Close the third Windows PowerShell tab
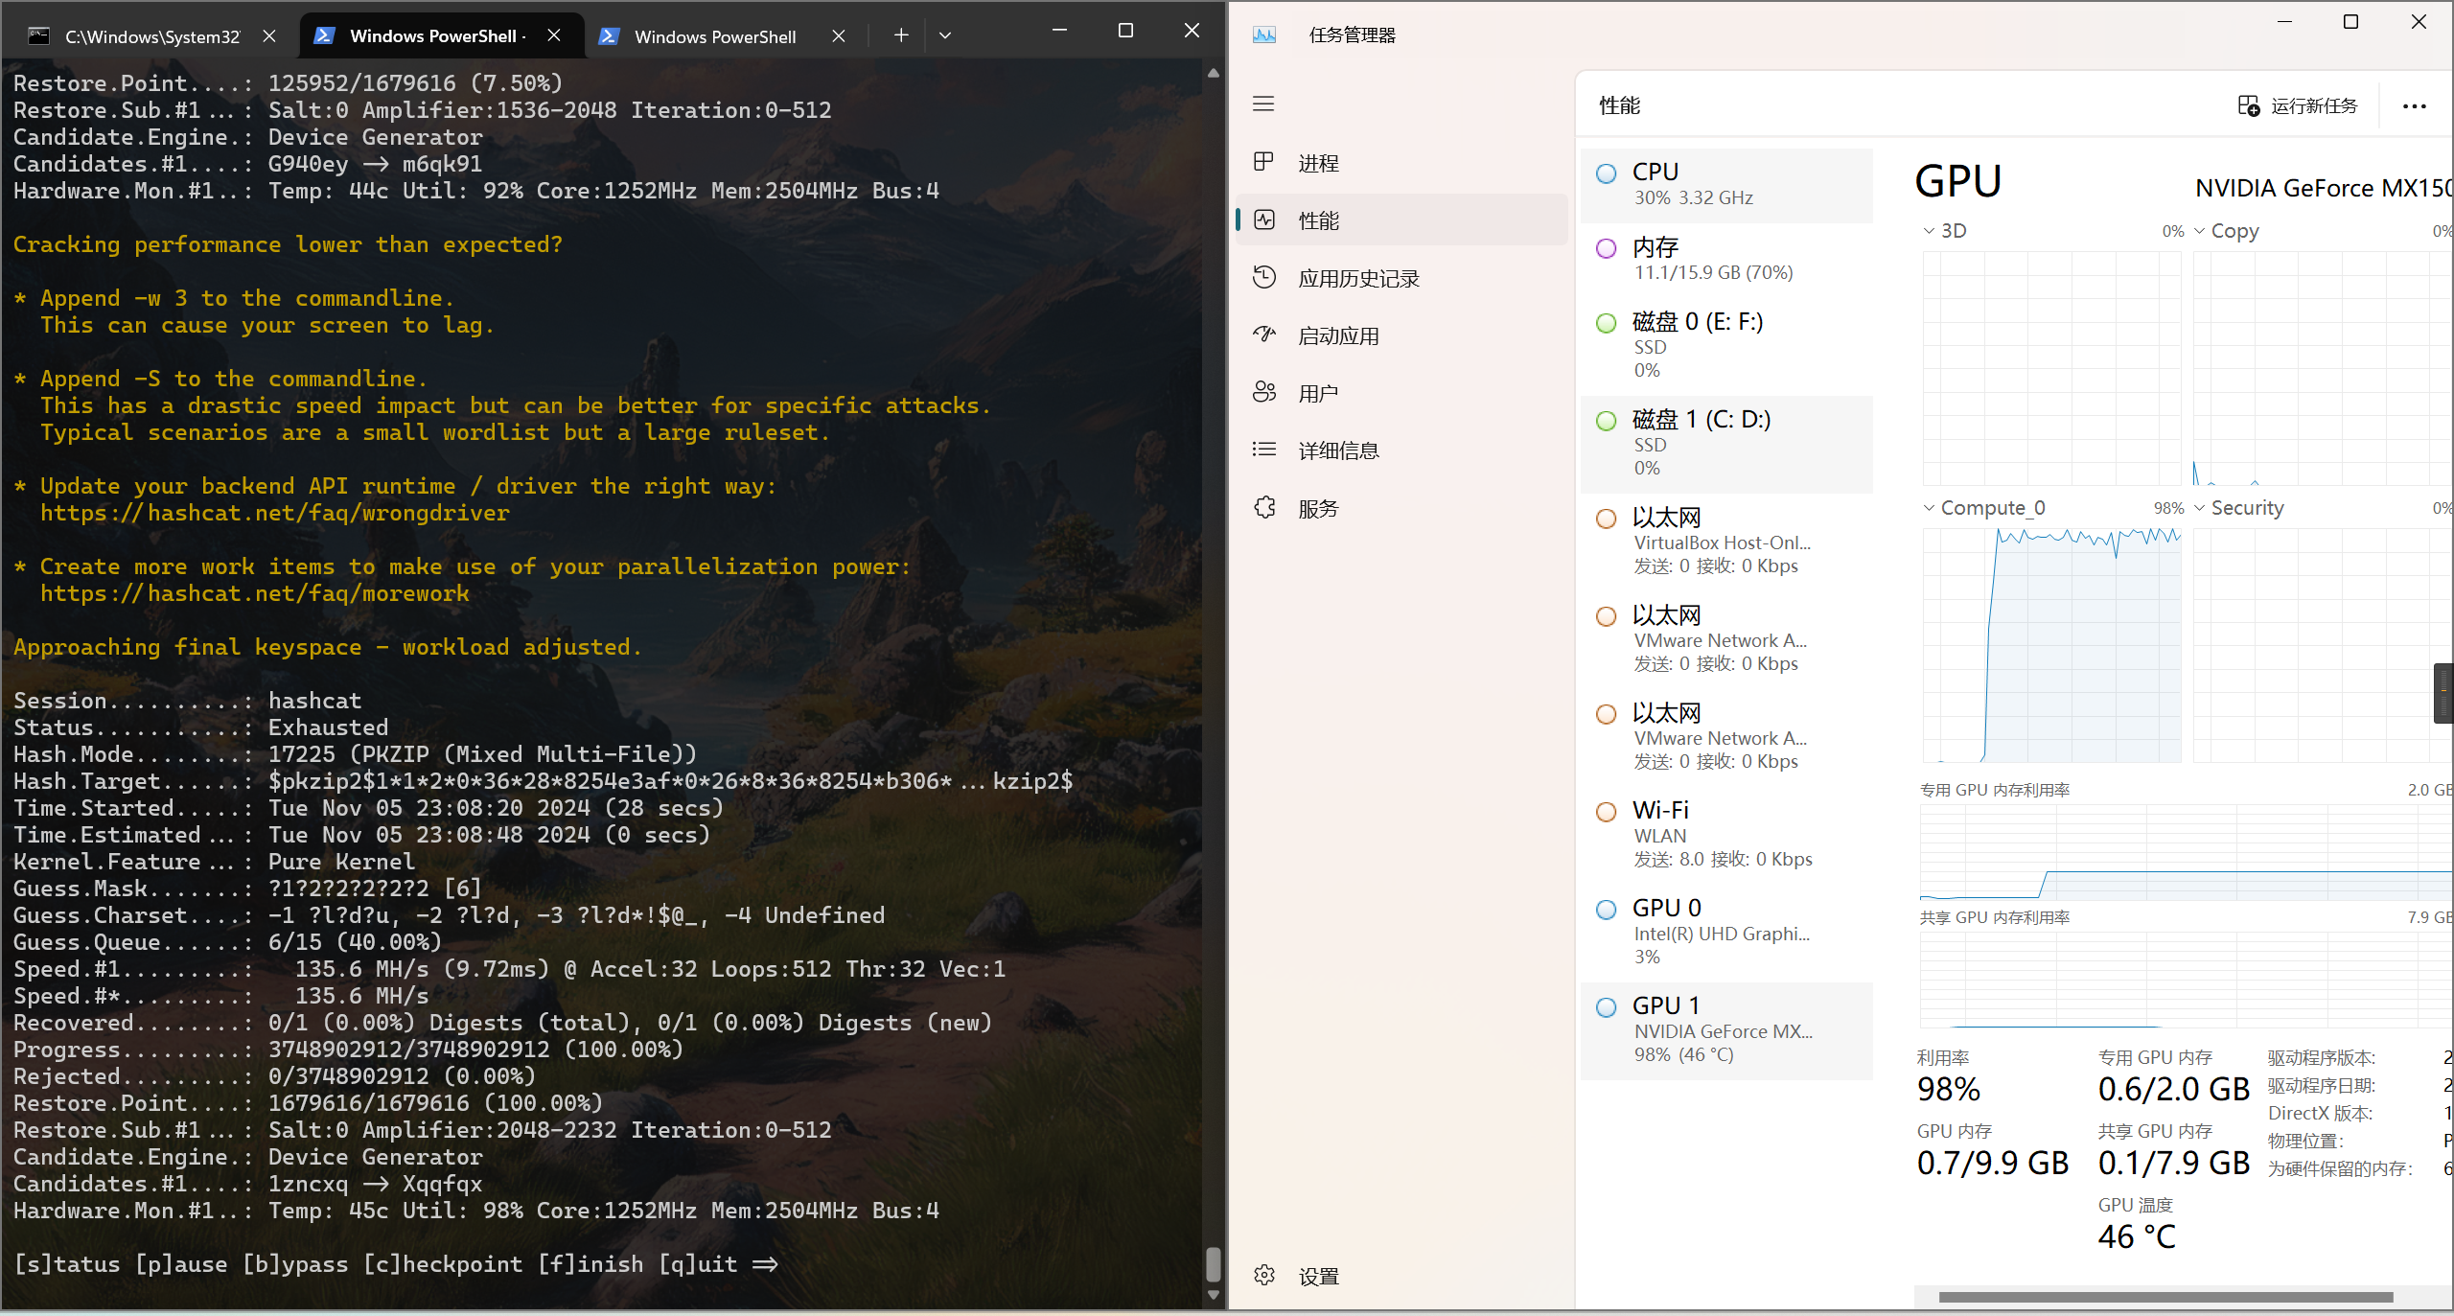This screenshot has width=2454, height=1316. (x=839, y=35)
